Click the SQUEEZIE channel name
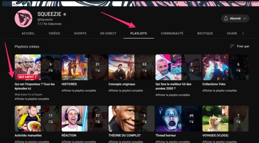259x143 pixels. click(x=49, y=14)
